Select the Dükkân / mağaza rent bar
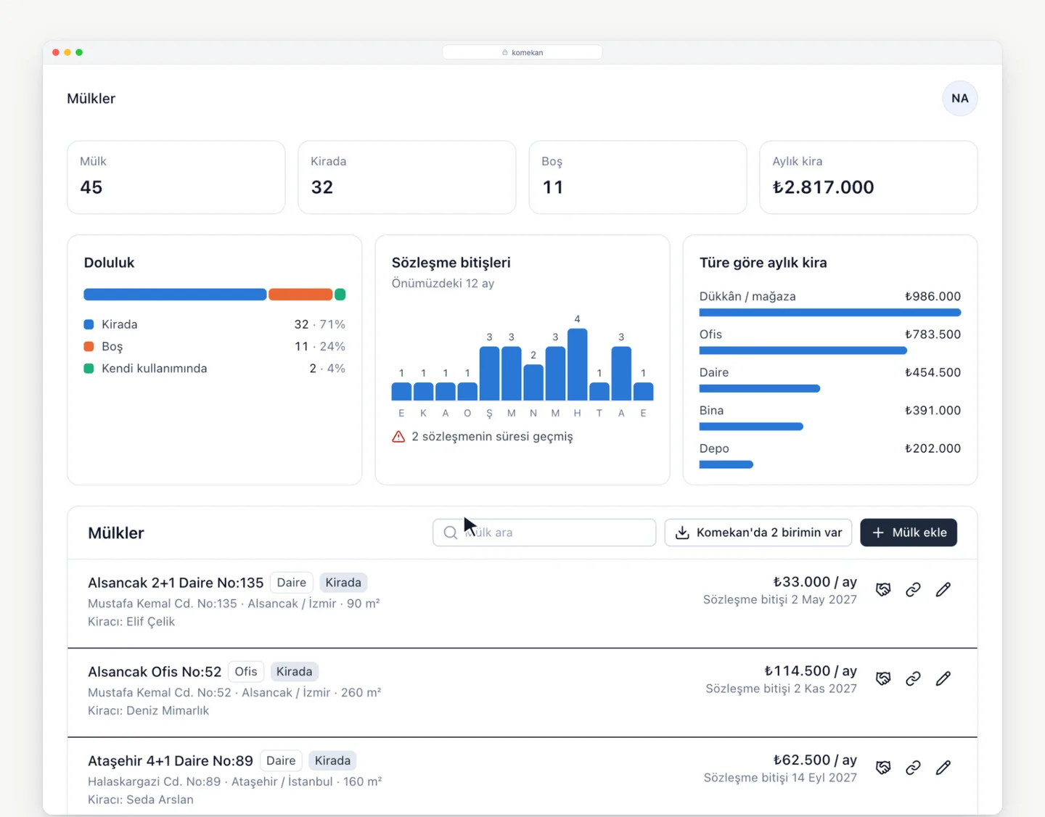Viewport: 1045px width, 817px height. pyautogui.click(x=830, y=313)
